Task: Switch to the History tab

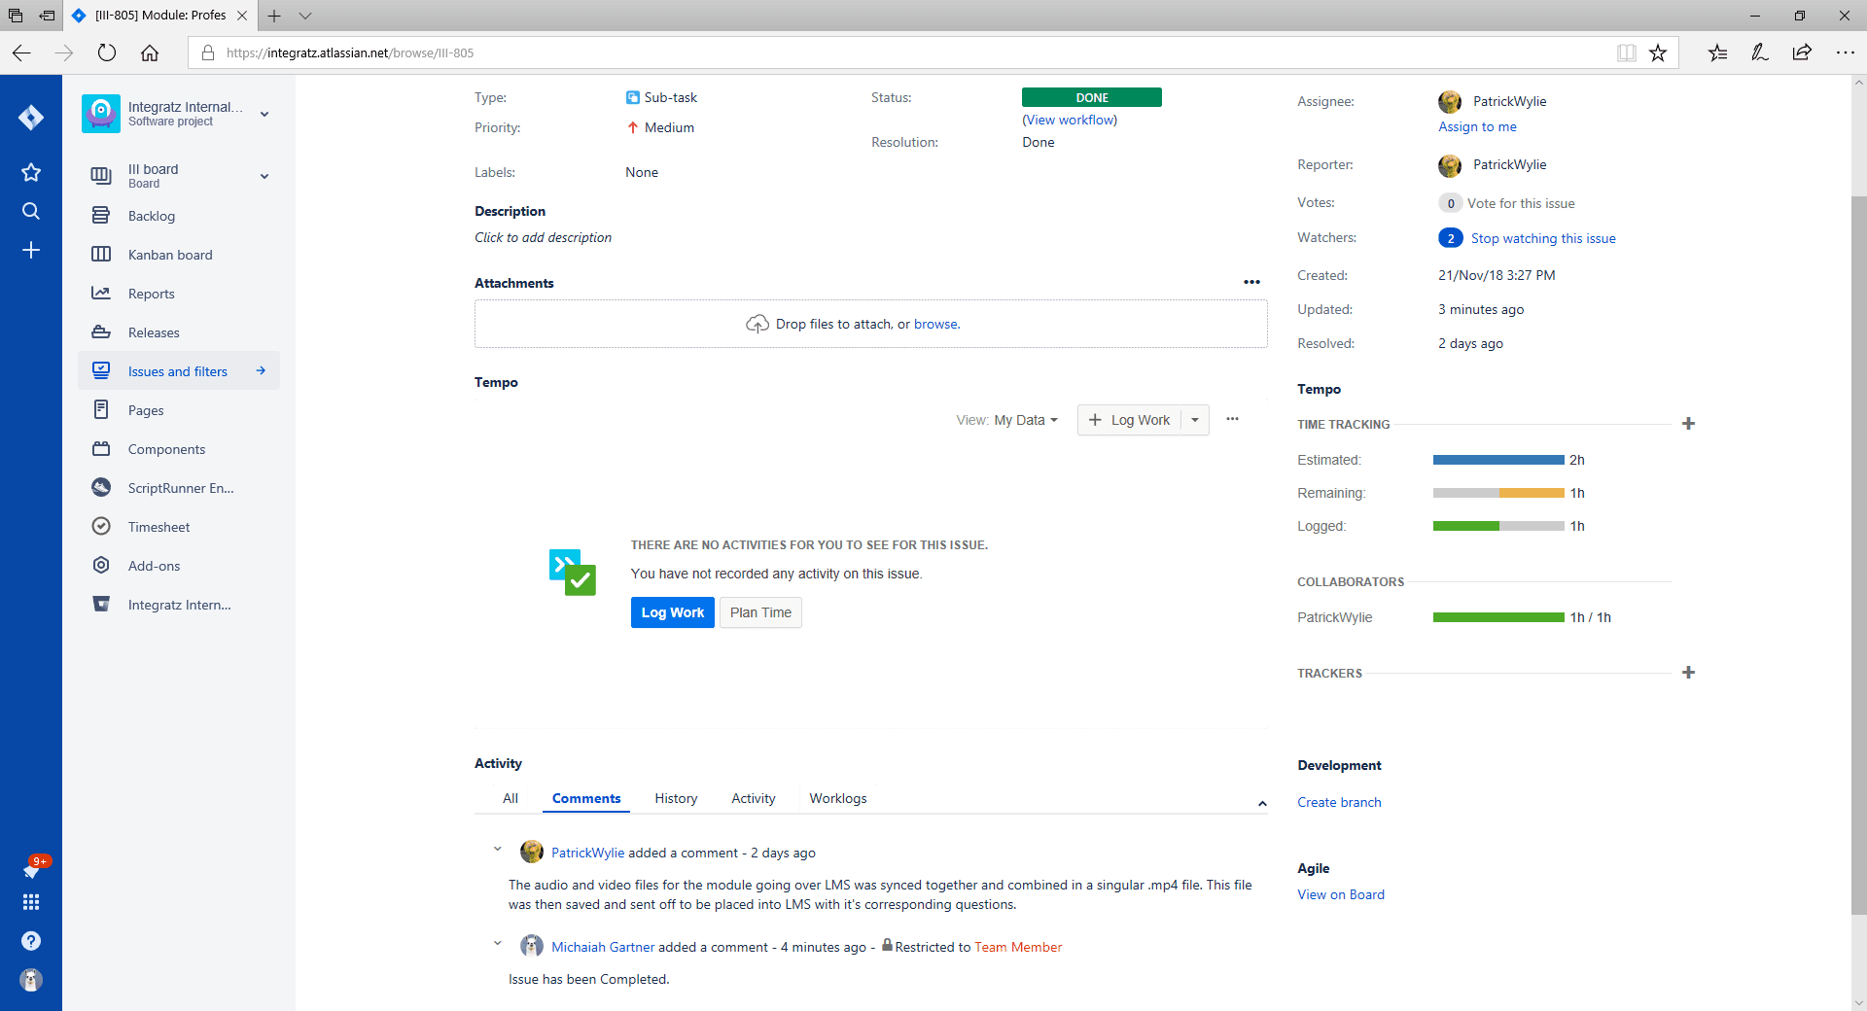Action: (x=676, y=798)
